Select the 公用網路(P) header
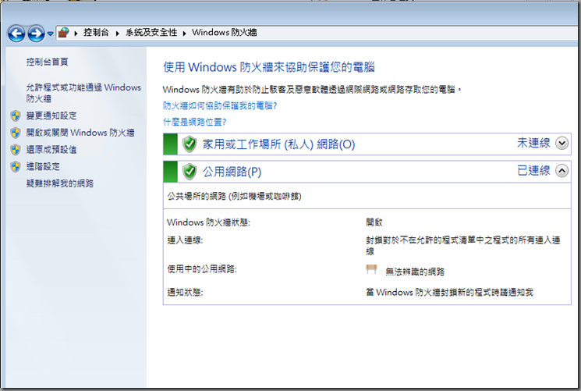The image size is (581, 391). coord(232,172)
